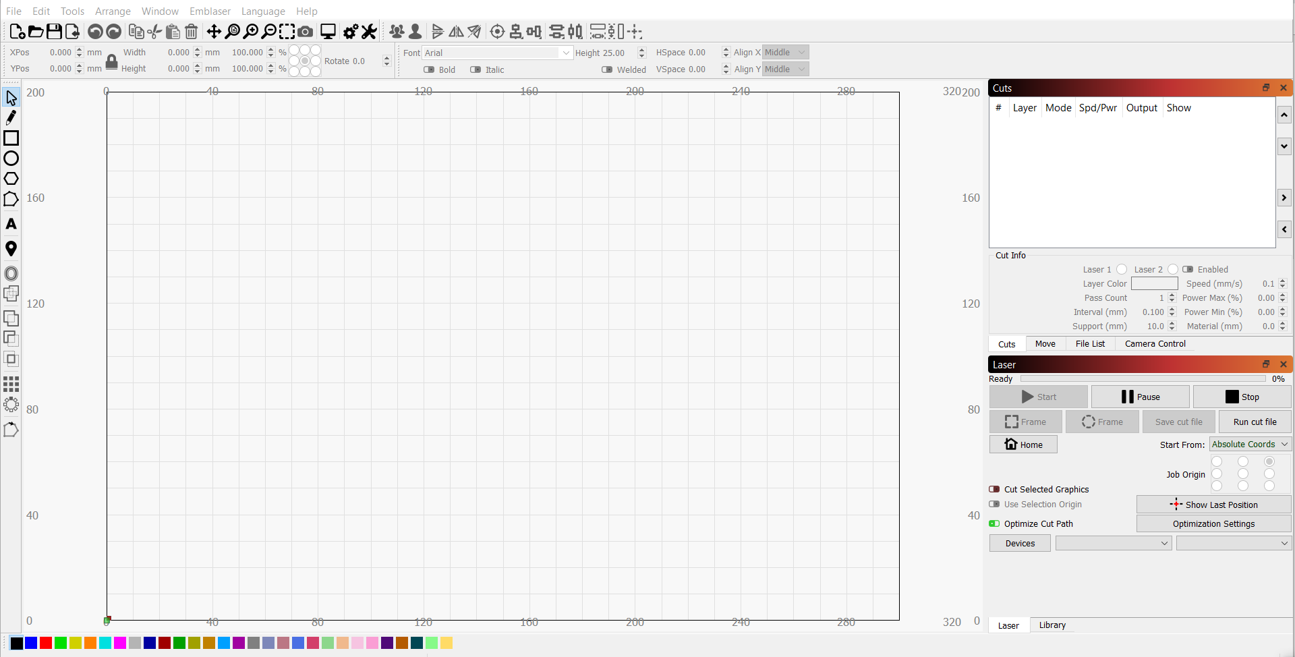Open the Emblaser menu
Screen dimensions: 1295x657
(x=210, y=11)
